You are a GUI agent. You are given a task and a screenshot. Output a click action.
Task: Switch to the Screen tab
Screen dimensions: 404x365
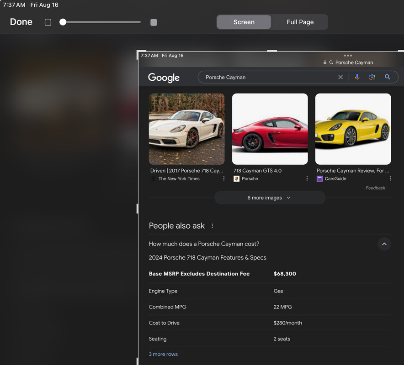pyautogui.click(x=244, y=22)
